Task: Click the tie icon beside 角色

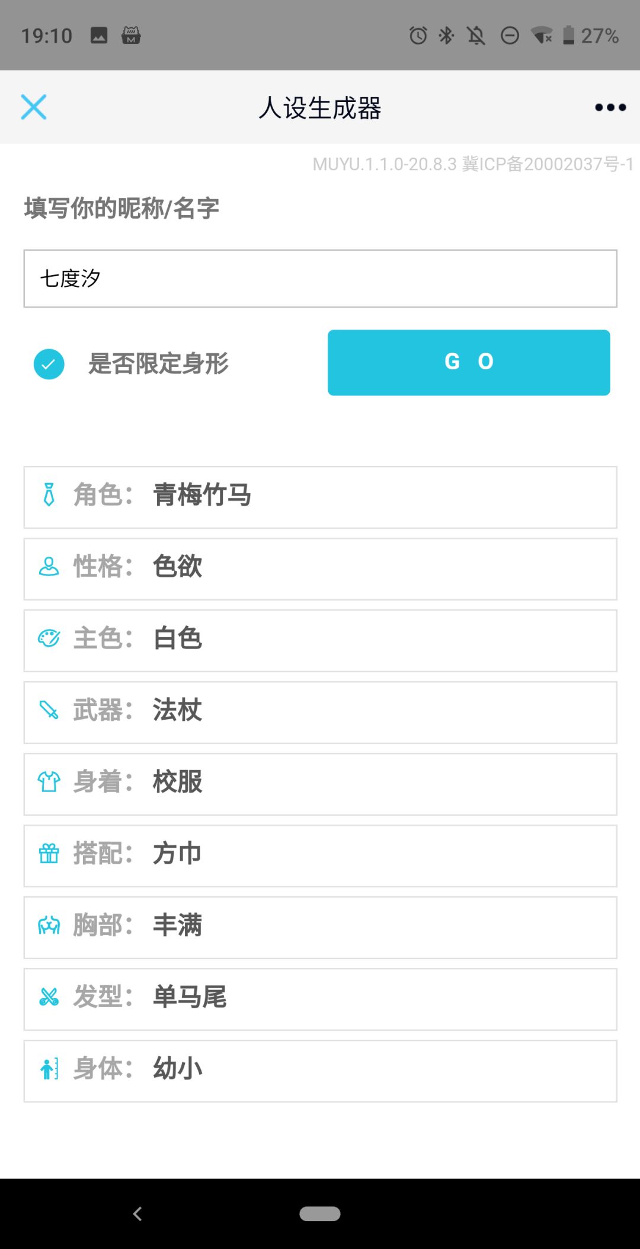Action: click(x=49, y=494)
